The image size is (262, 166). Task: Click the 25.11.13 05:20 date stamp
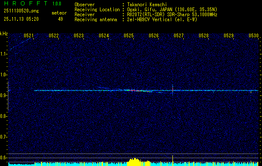point(21,19)
